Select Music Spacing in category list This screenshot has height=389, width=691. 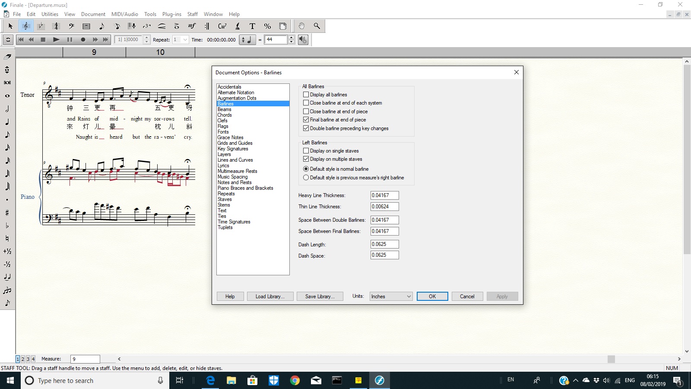(233, 177)
